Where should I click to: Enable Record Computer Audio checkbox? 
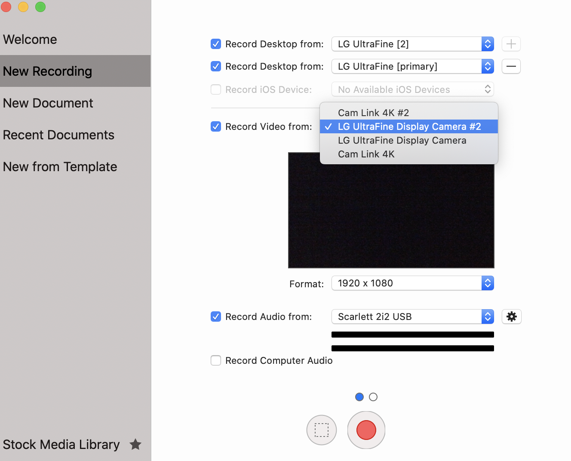(x=216, y=360)
